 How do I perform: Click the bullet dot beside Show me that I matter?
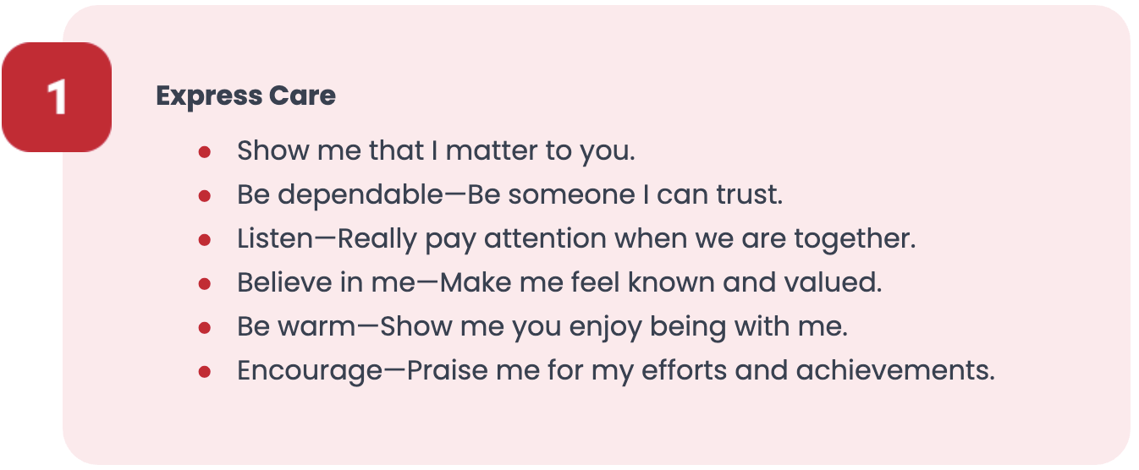(204, 152)
